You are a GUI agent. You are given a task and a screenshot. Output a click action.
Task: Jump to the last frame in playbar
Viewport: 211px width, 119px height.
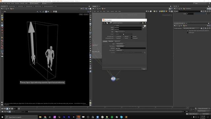pyautogui.click(x=12, y=109)
